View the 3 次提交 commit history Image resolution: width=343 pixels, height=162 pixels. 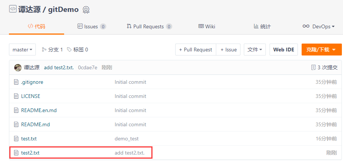(x=324, y=67)
